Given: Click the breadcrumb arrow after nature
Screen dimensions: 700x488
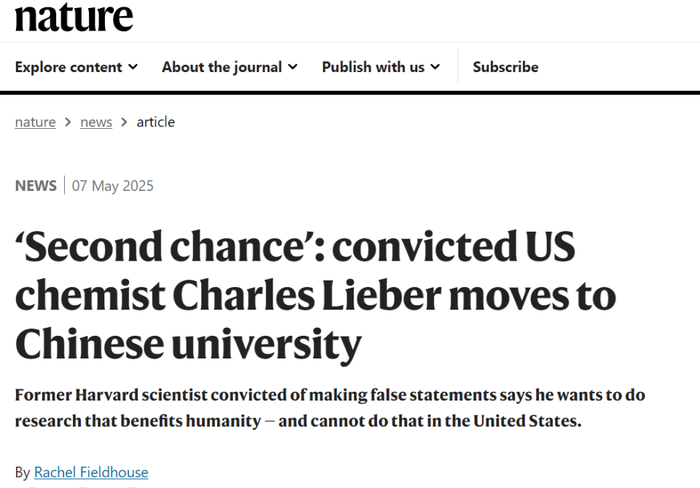Looking at the screenshot, I should pos(68,122).
